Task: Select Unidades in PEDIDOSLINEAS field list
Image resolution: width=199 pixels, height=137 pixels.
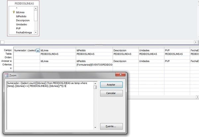Action: pos(22,24)
